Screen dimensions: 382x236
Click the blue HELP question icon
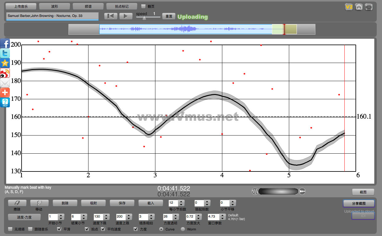(x=5, y=103)
